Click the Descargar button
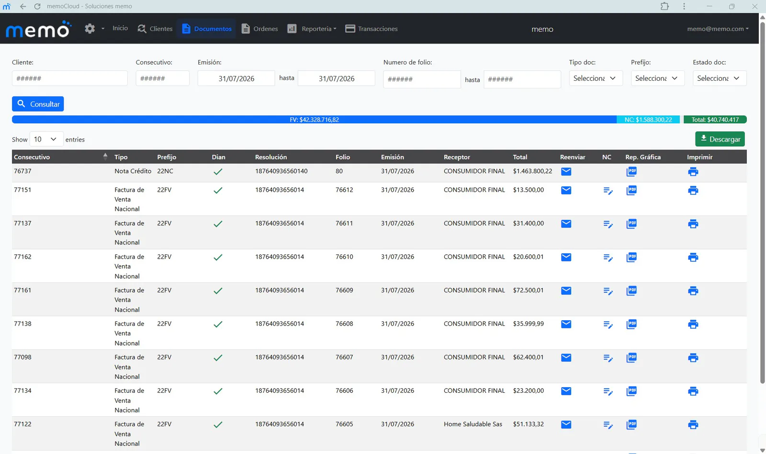Screen dimensions: 766x454 720,139
